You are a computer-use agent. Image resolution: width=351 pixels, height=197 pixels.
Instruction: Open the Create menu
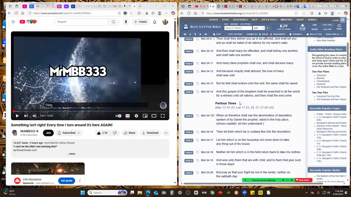pyautogui.click(x=141, y=22)
